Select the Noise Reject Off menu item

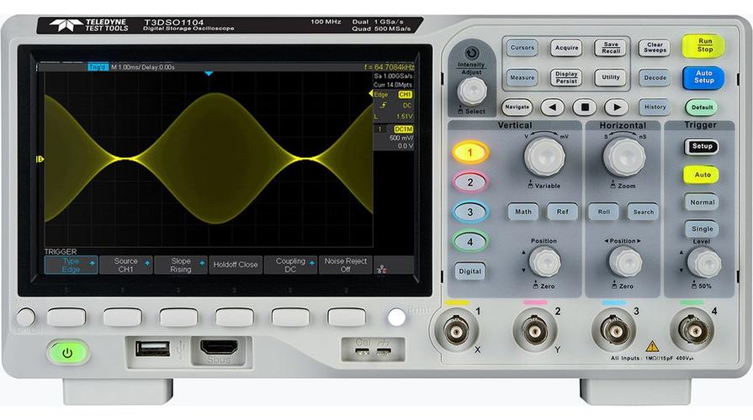point(345,265)
